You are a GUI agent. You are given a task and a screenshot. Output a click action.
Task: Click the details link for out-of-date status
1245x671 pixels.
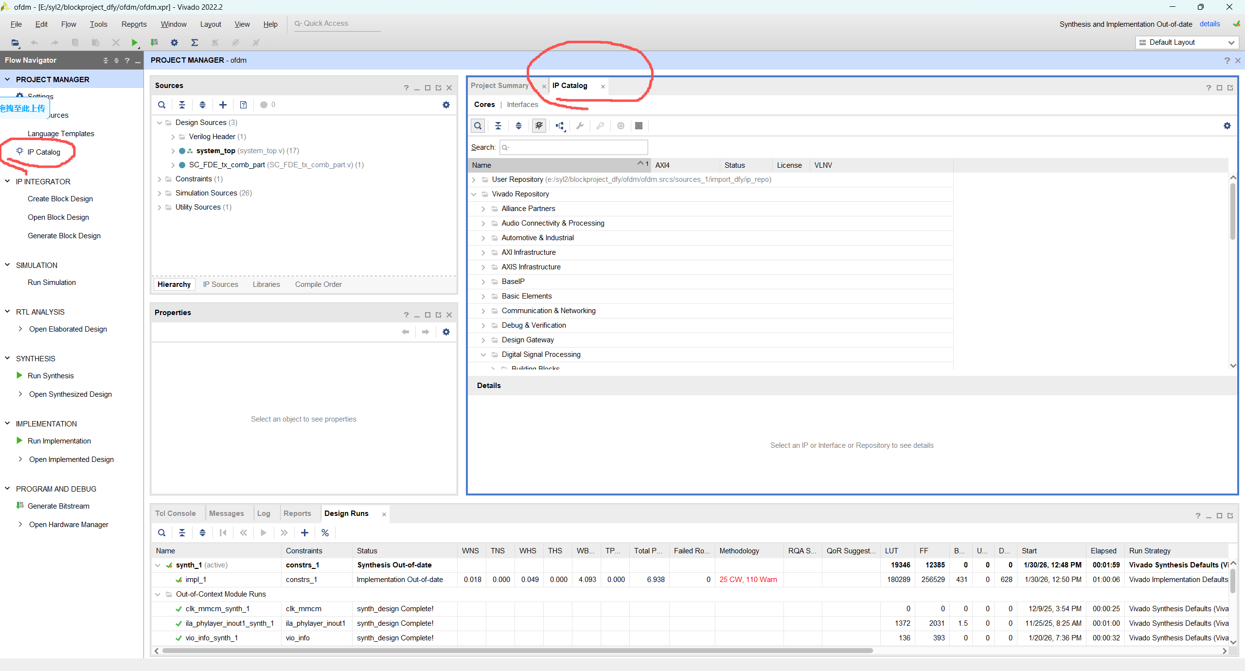tap(1209, 24)
